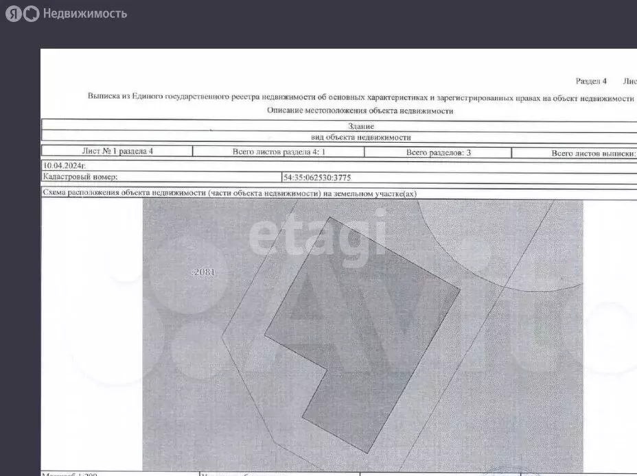Image resolution: width=637 pixels, height=476 pixels.
Task: Click 'Лист № 1 раздела 4' cell
Action: pyautogui.click(x=117, y=151)
